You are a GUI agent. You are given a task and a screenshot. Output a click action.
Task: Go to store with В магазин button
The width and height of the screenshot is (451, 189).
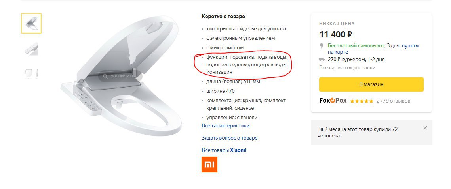(x=371, y=84)
